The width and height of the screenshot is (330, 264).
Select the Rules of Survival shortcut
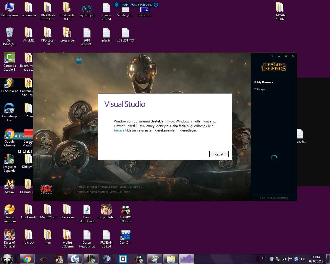[10, 239]
